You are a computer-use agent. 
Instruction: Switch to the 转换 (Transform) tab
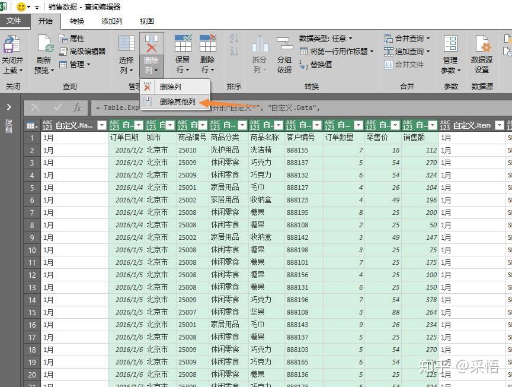(77, 21)
